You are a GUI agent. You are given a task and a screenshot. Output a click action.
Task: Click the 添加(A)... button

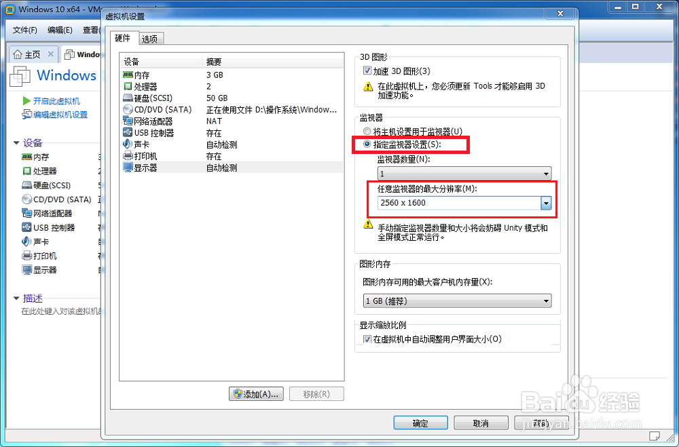pos(257,394)
